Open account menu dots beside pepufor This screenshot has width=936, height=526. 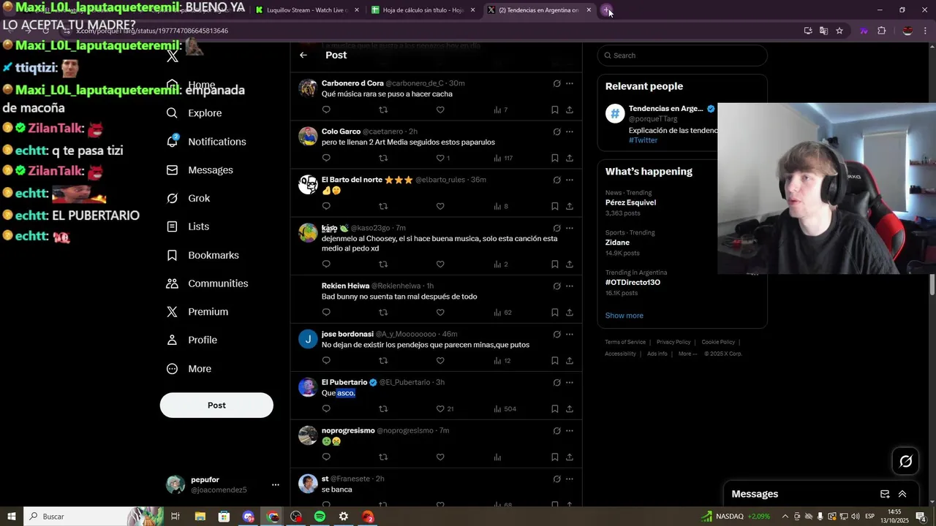click(276, 484)
